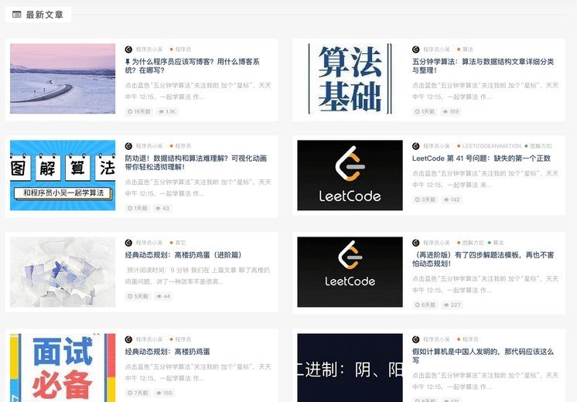Click author name 程序员小吴 on 写博客 card
Viewport: 577px width, 402px height.
pos(149,49)
